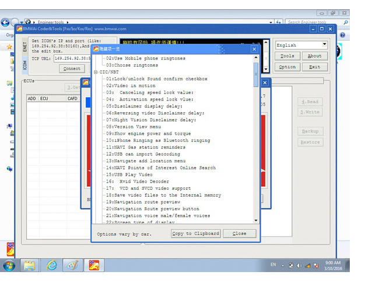
Task: Click the Windows Start orb
Action: click(9, 266)
